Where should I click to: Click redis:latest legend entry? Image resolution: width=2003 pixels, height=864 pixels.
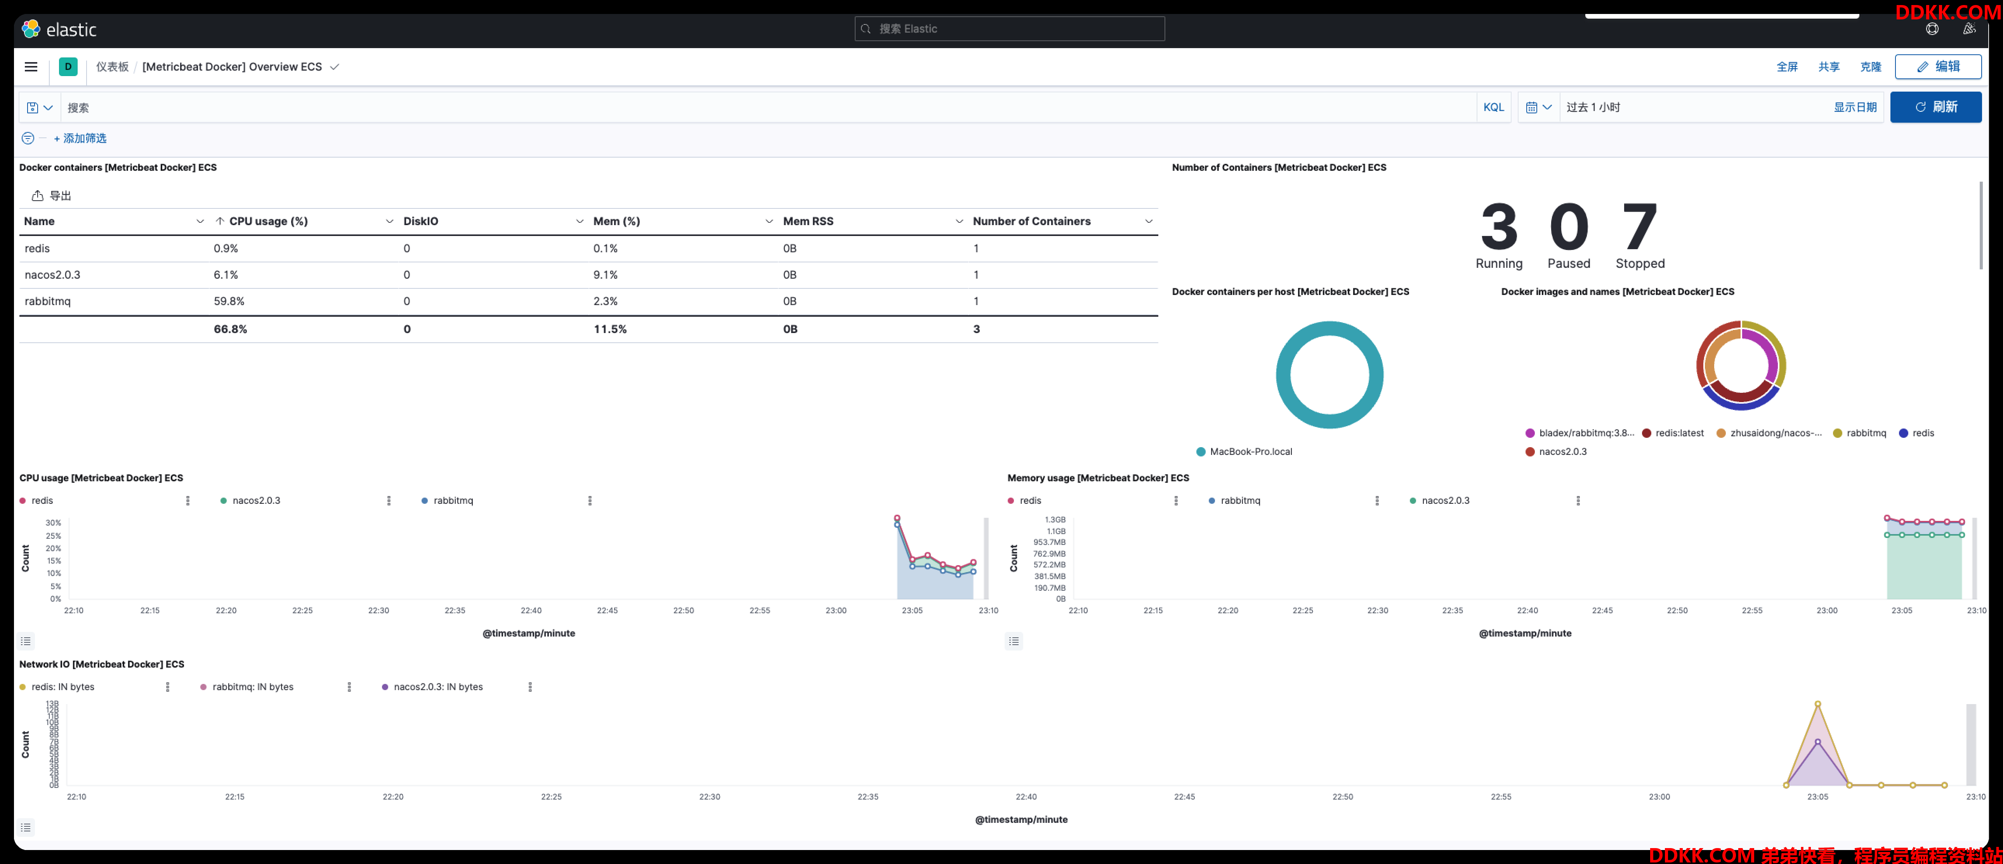click(1673, 432)
